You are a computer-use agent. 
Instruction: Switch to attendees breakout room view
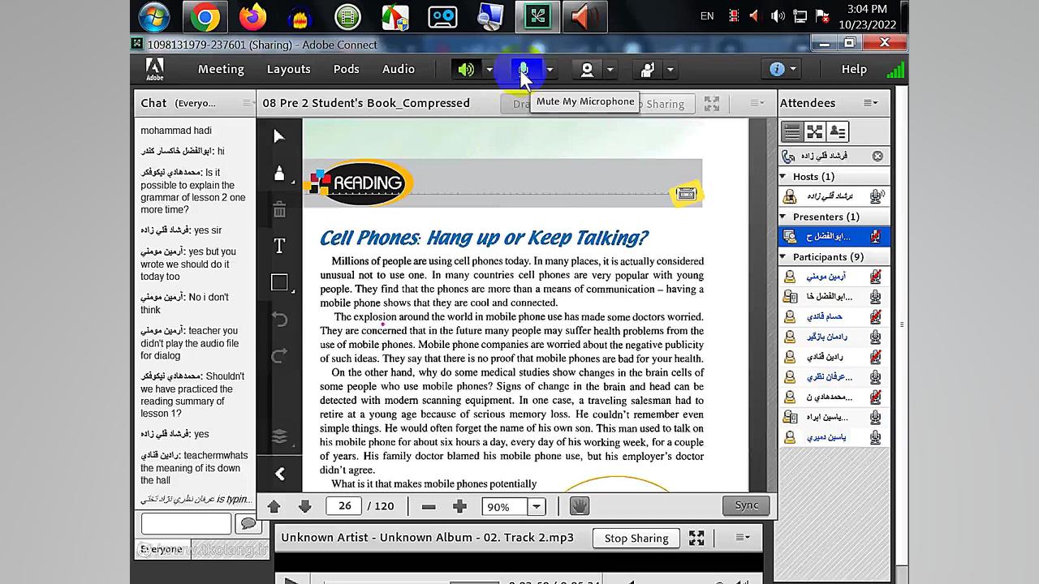[x=814, y=131]
